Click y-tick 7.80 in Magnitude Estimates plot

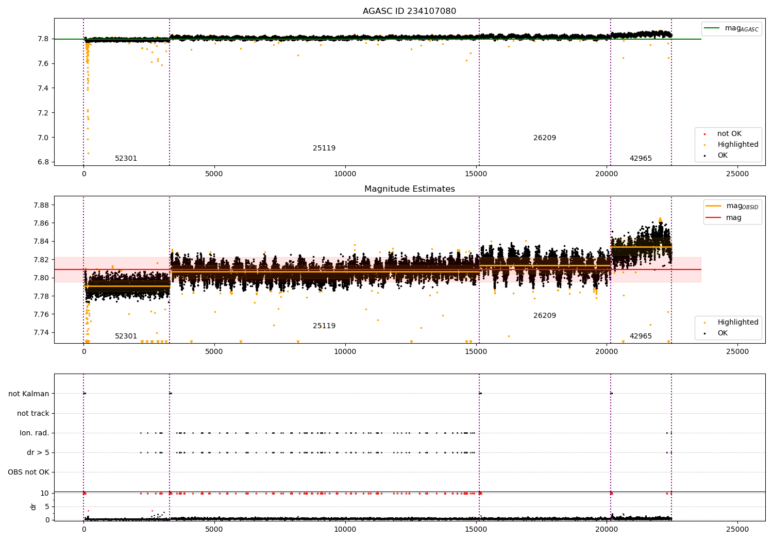[40, 278]
